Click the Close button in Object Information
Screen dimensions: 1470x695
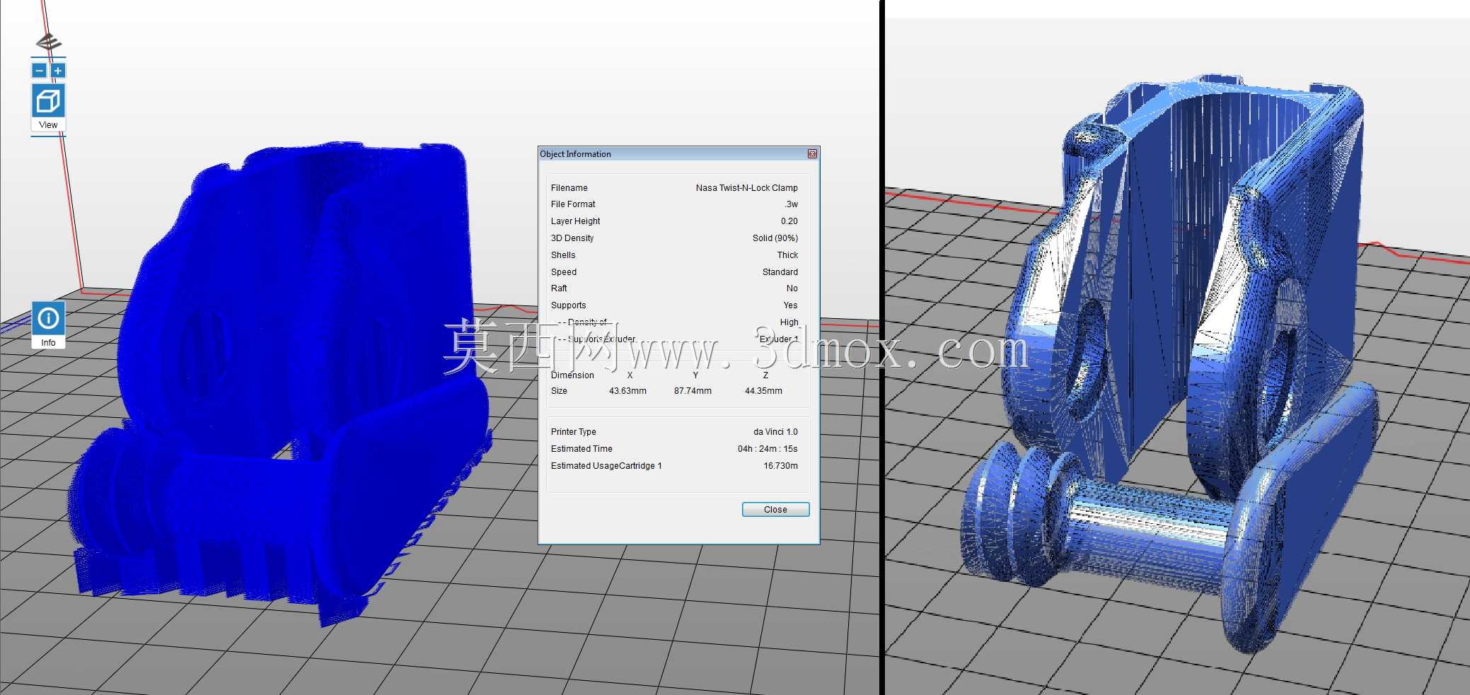click(775, 510)
